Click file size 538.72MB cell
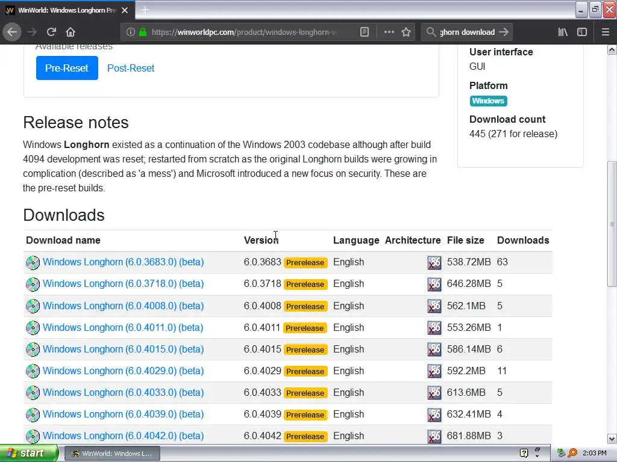 click(x=469, y=262)
